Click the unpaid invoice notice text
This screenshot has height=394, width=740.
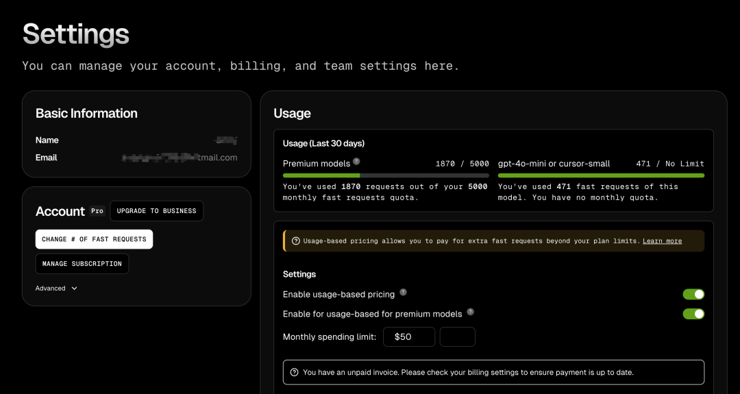468,373
